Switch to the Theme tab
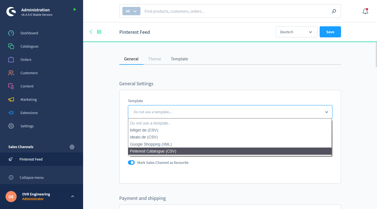Screen dimensions: 377x209 [x=155, y=59]
